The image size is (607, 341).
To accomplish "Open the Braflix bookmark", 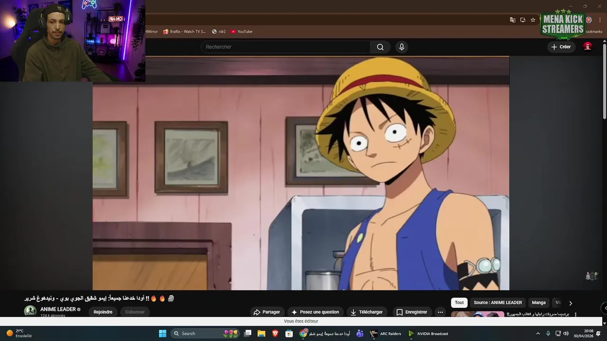I will tap(184, 31).
